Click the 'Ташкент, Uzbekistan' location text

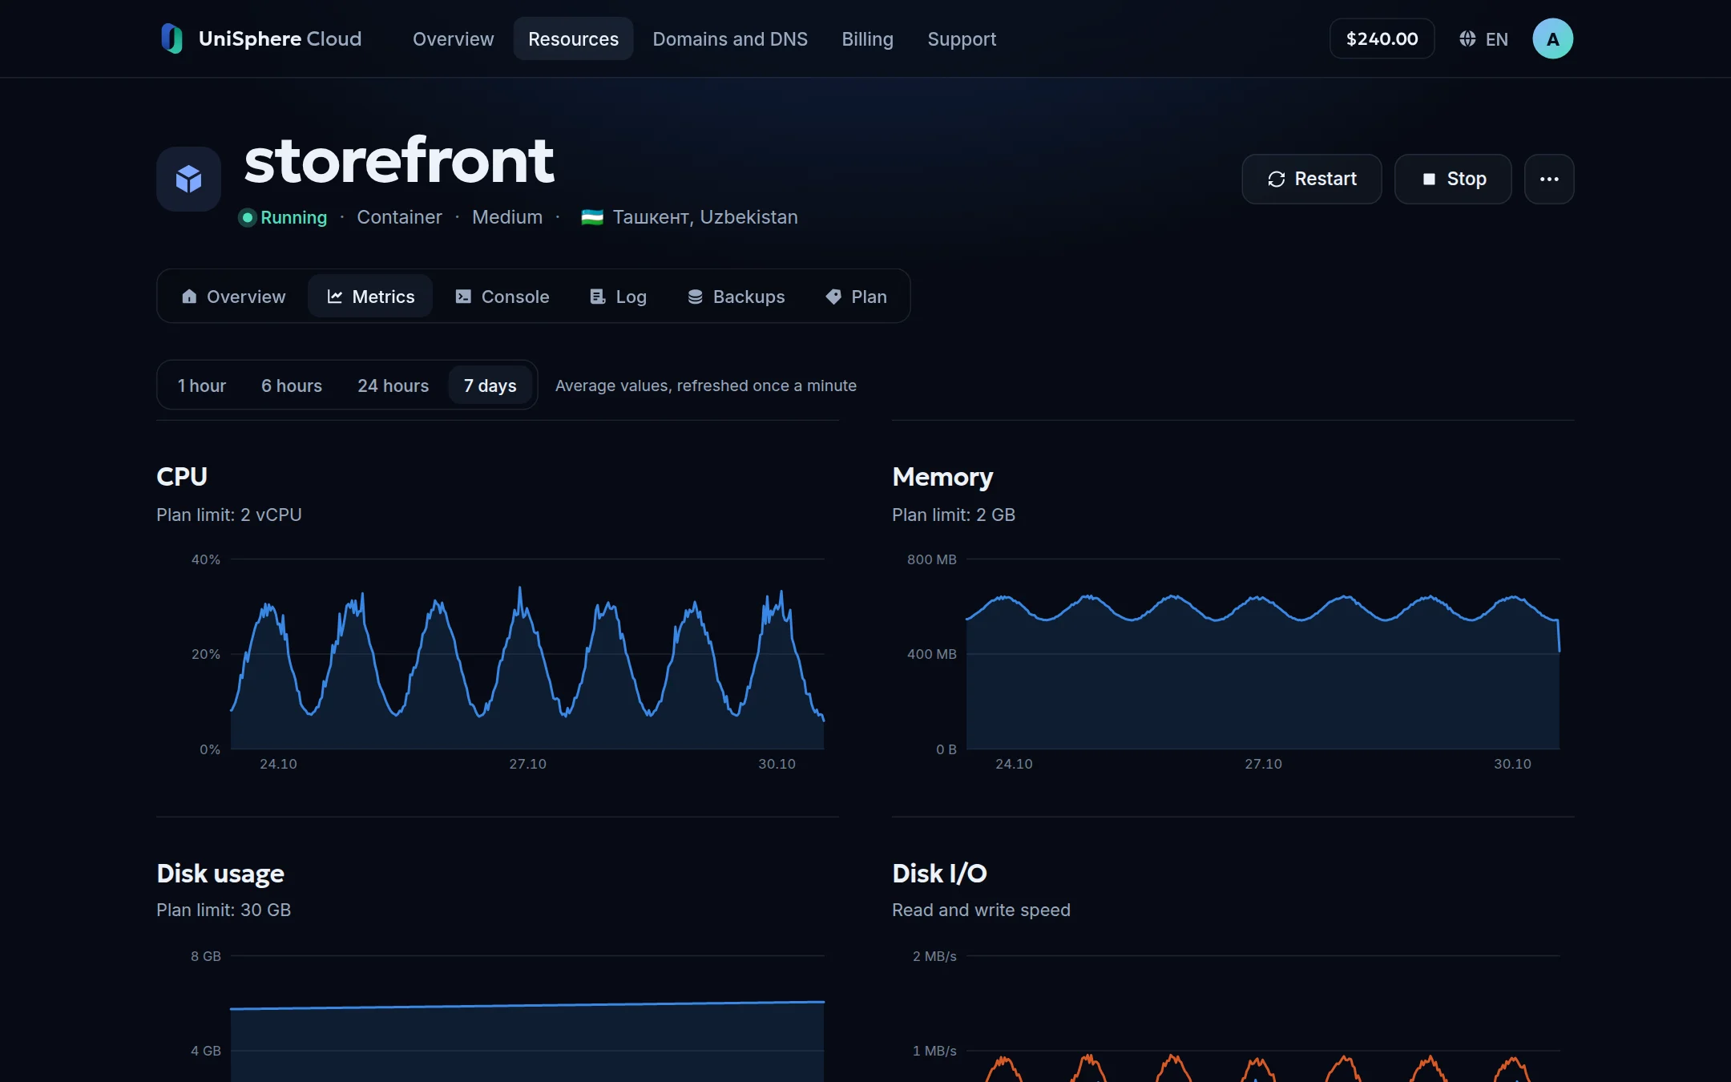point(705,217)
